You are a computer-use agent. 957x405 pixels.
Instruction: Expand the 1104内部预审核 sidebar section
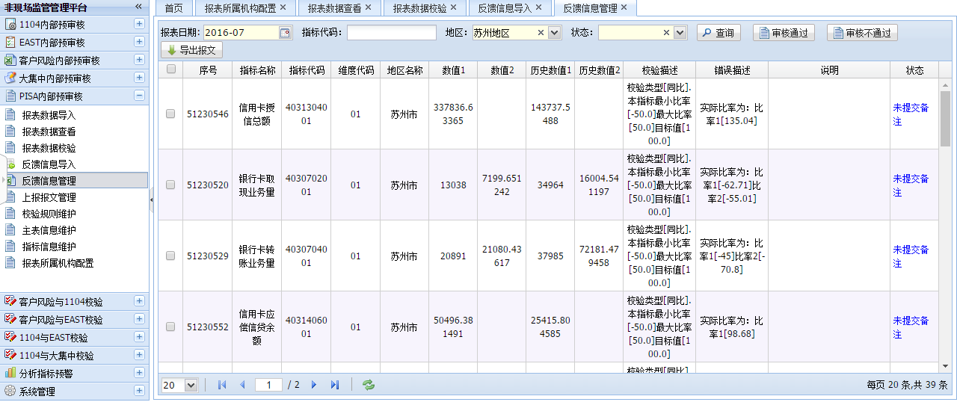[139, 25]
